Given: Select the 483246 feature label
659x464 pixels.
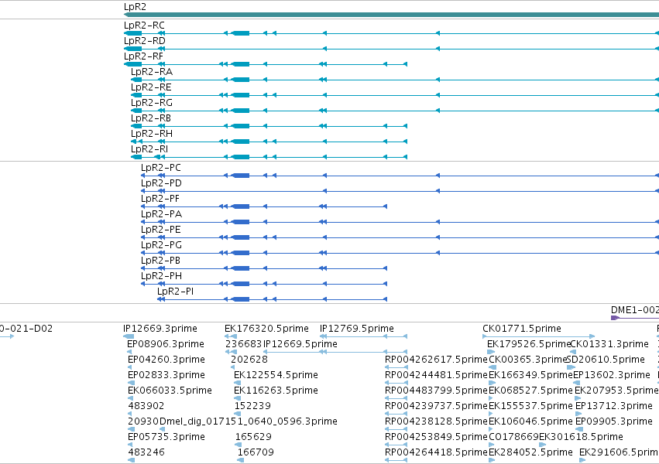Looking at the screenshot, I should pos(146,452).
